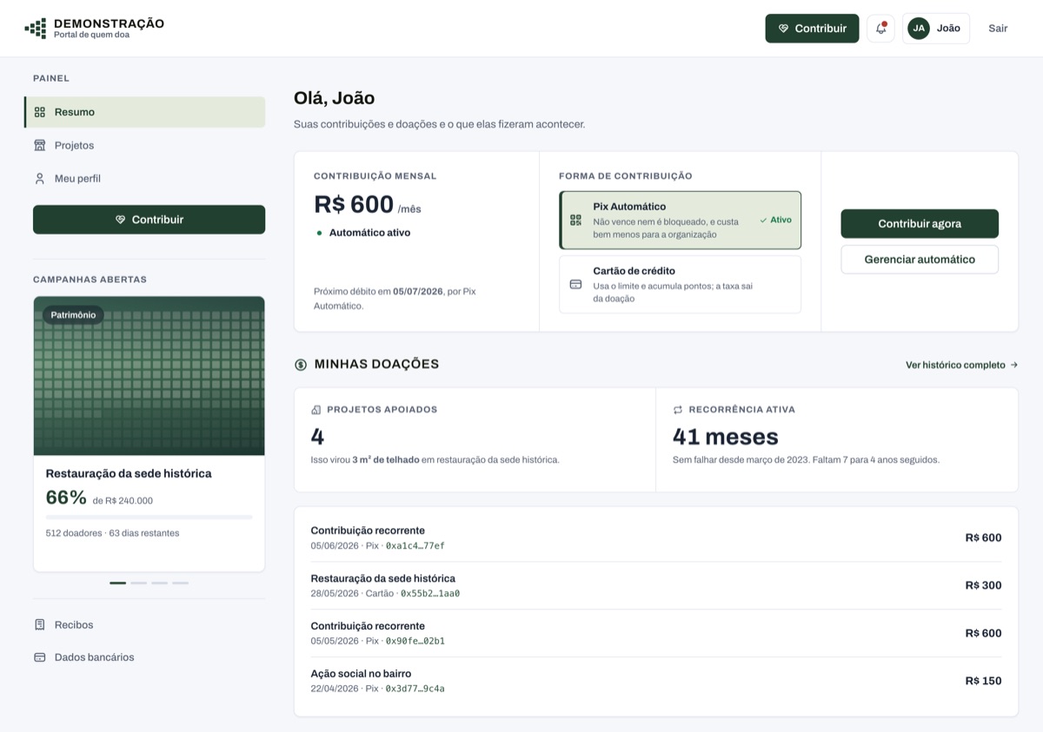Click 512 doadores · 63 dias restantes text

point(113,533)
